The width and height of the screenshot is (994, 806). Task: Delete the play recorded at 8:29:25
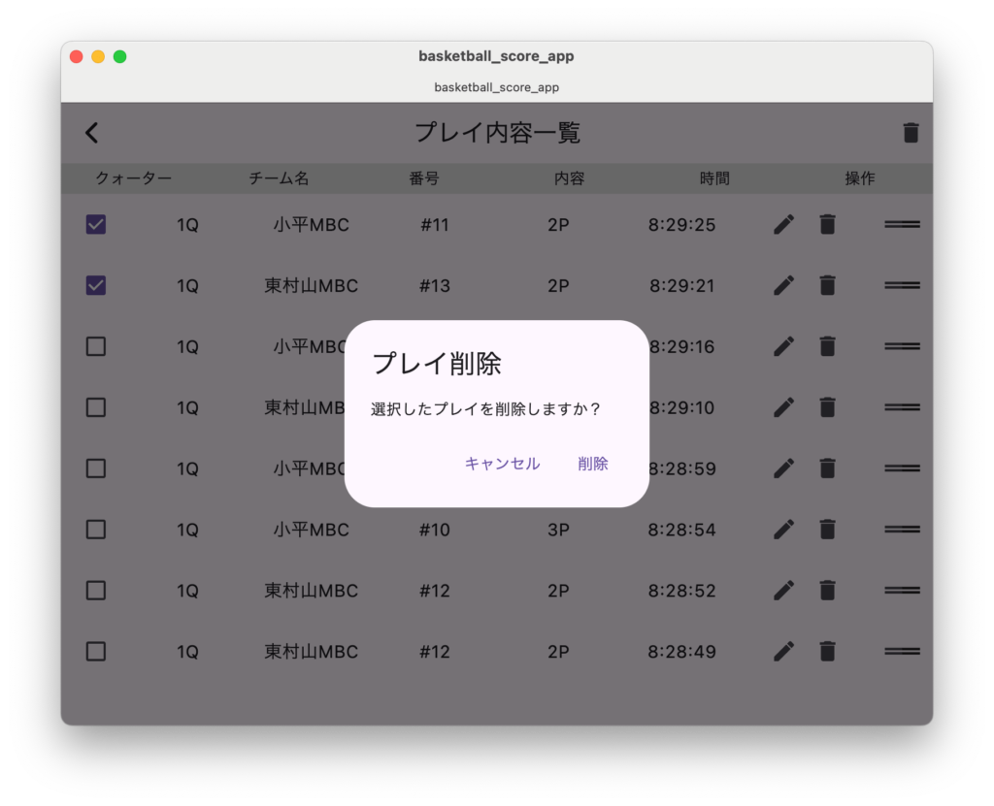tap(827, 224)
